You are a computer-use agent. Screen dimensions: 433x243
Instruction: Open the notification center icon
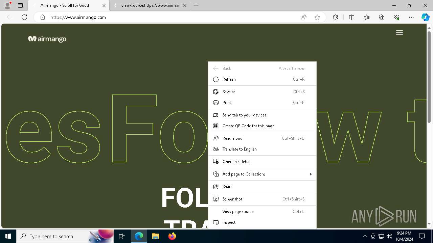coord(422,236)
